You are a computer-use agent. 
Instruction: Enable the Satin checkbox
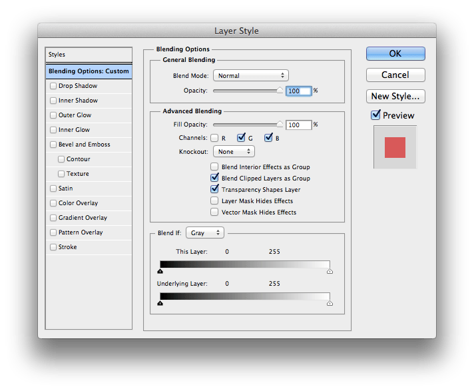[x=53, y=189]
